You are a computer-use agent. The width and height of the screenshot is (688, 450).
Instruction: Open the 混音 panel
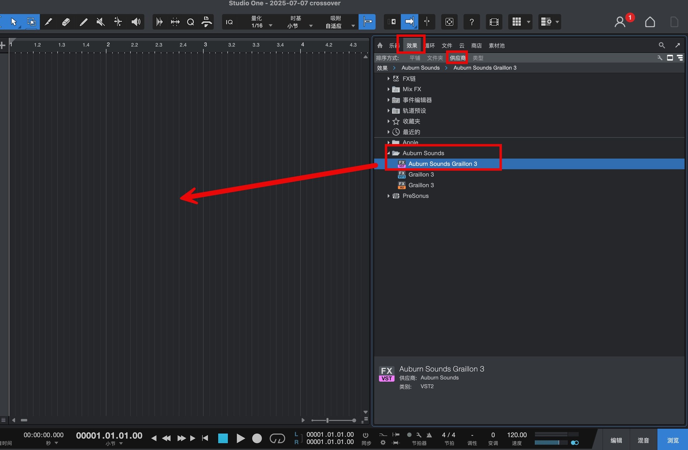(643, 440)
